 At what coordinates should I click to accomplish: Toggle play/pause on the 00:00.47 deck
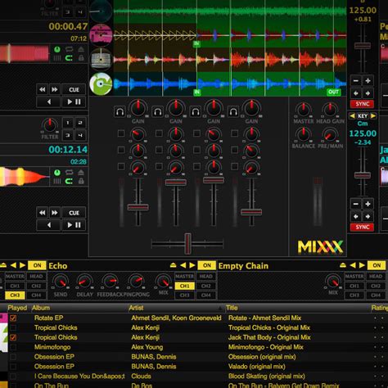coord(74,102)
